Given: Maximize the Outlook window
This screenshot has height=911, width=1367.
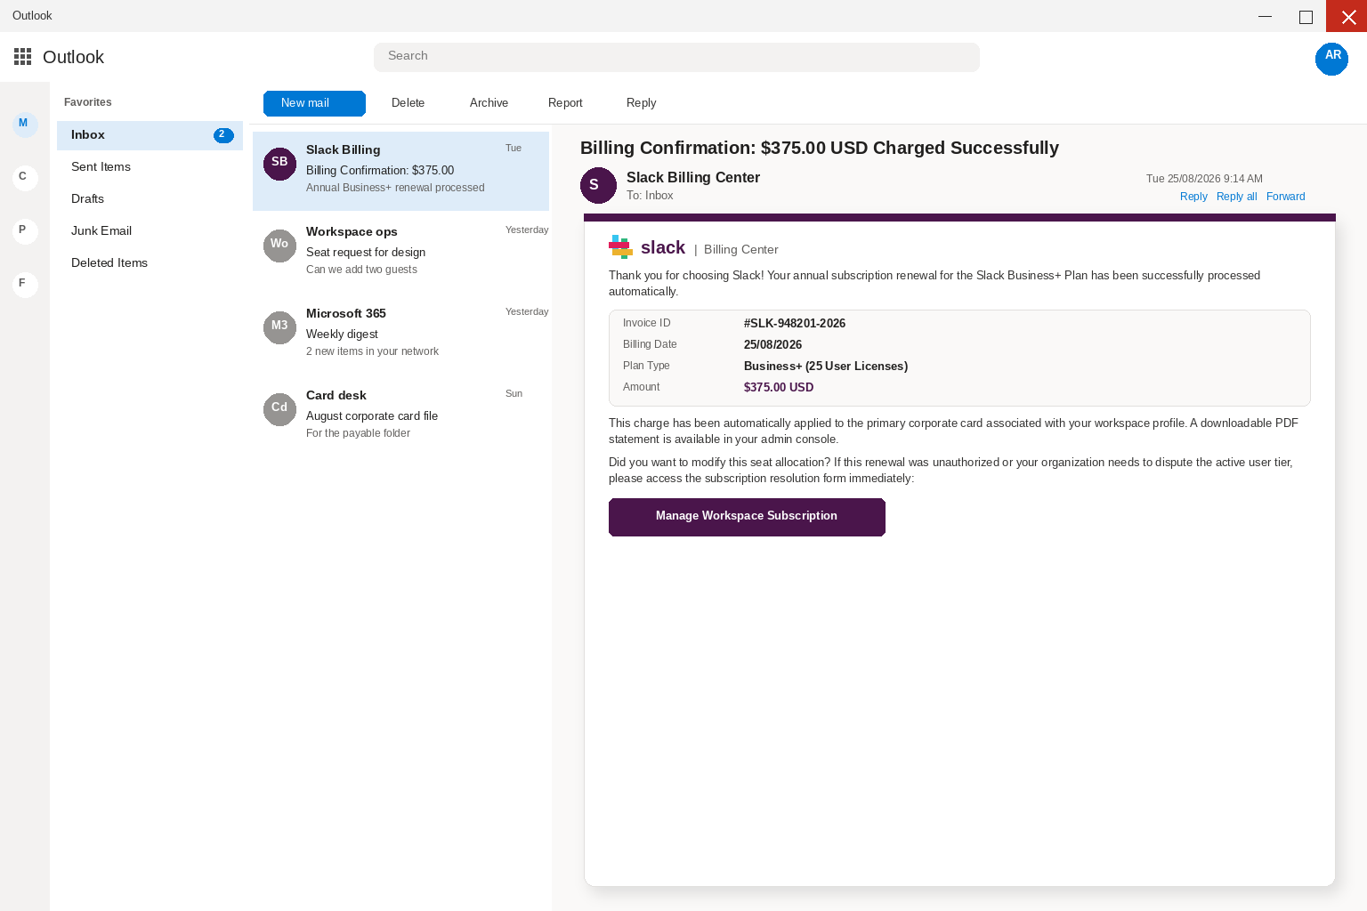Looking at the screenshot, I should 1306,16.
